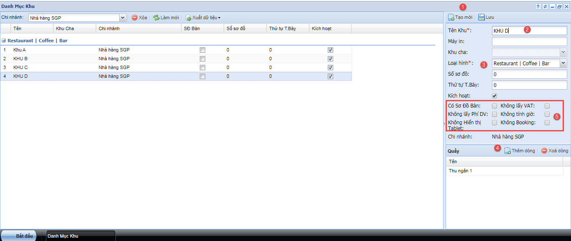This screenshot has width=571, height=241.
Task: Click the Xóa delete button
Action: pyautogui.click(x=140, y=18)
